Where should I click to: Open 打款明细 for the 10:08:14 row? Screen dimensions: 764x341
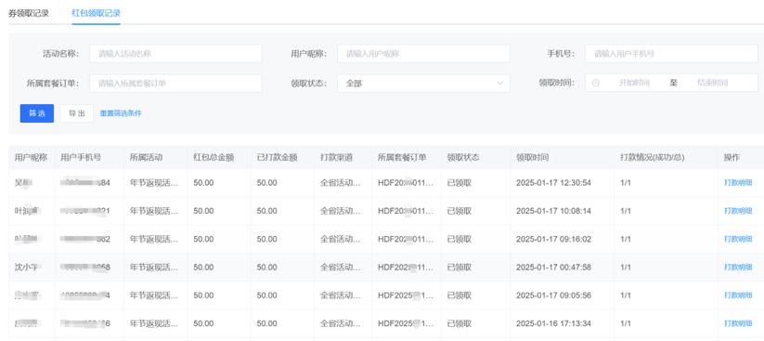(x=738, y=211)
